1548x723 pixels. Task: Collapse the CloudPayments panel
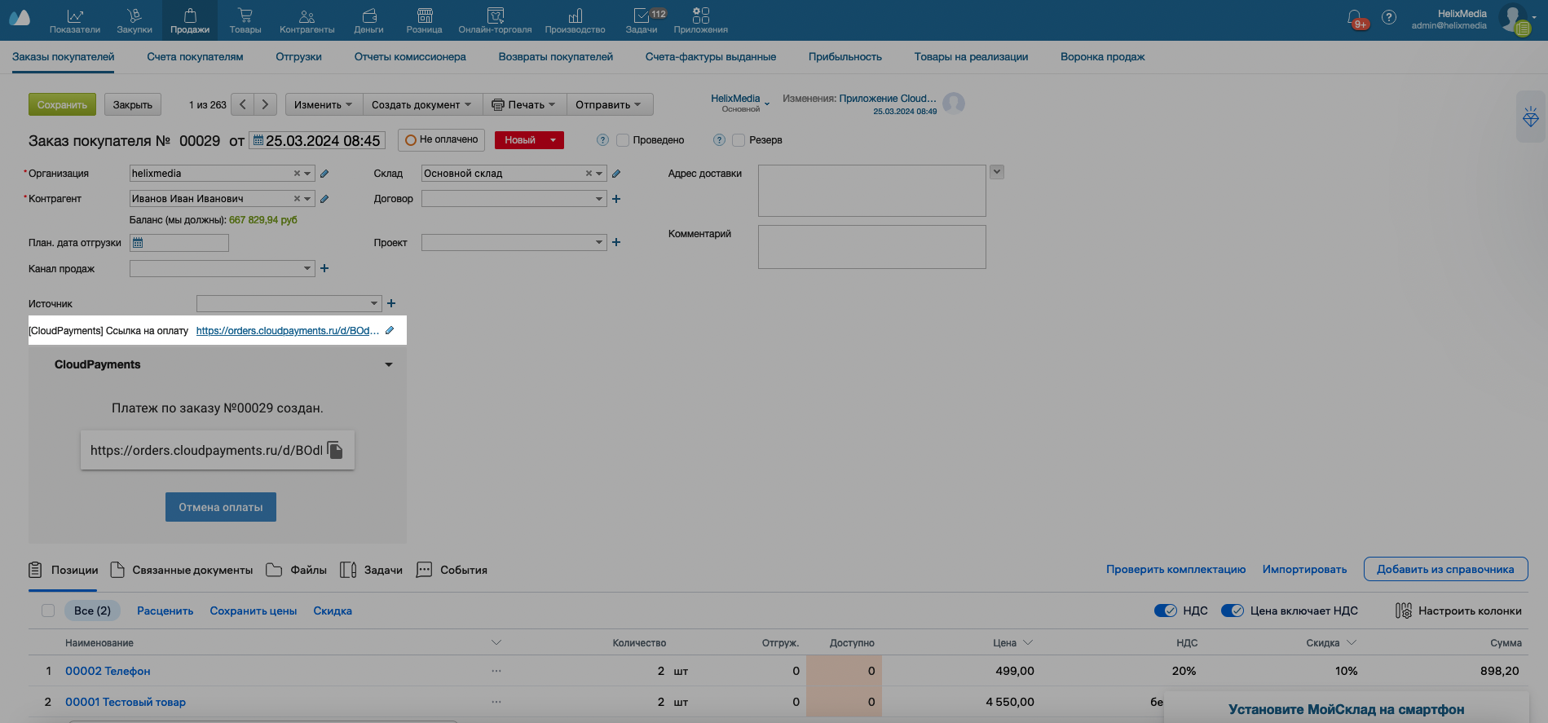[389, 364]
